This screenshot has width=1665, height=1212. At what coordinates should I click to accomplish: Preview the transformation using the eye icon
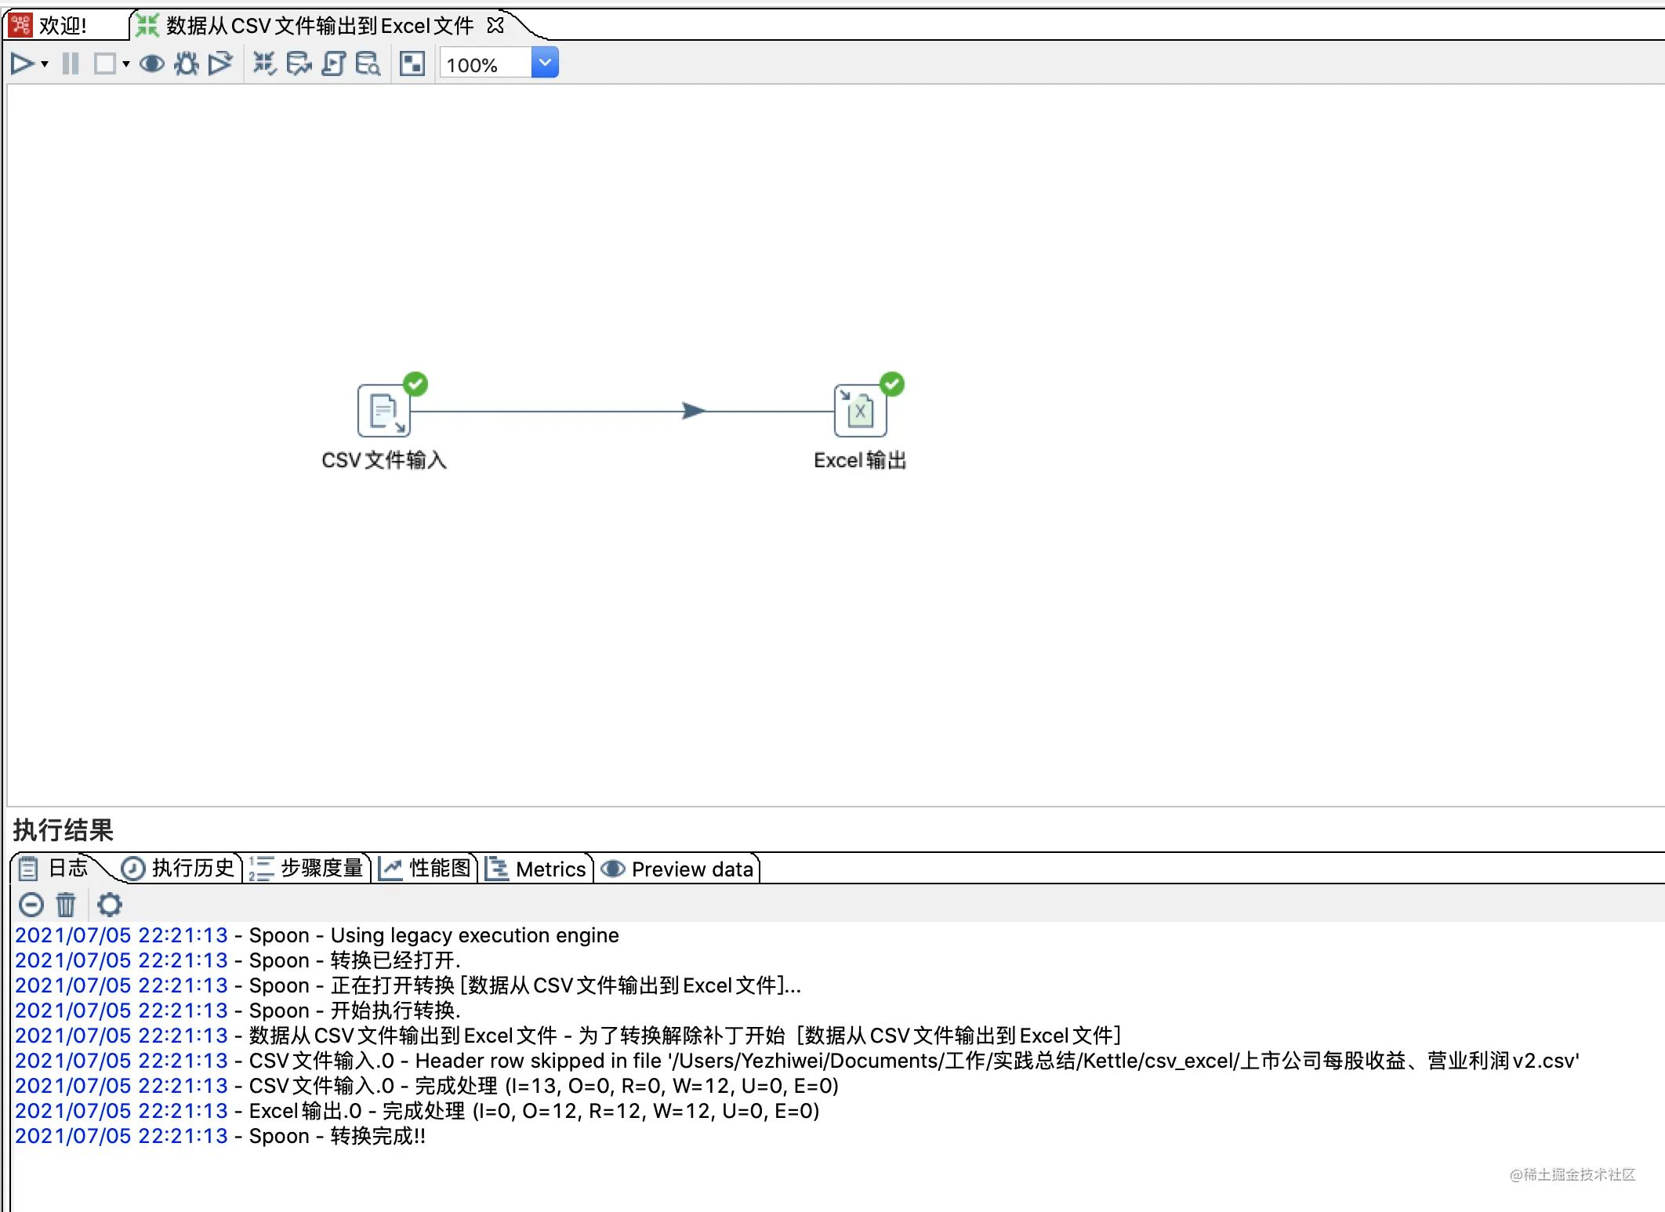(x=152, y=64)
